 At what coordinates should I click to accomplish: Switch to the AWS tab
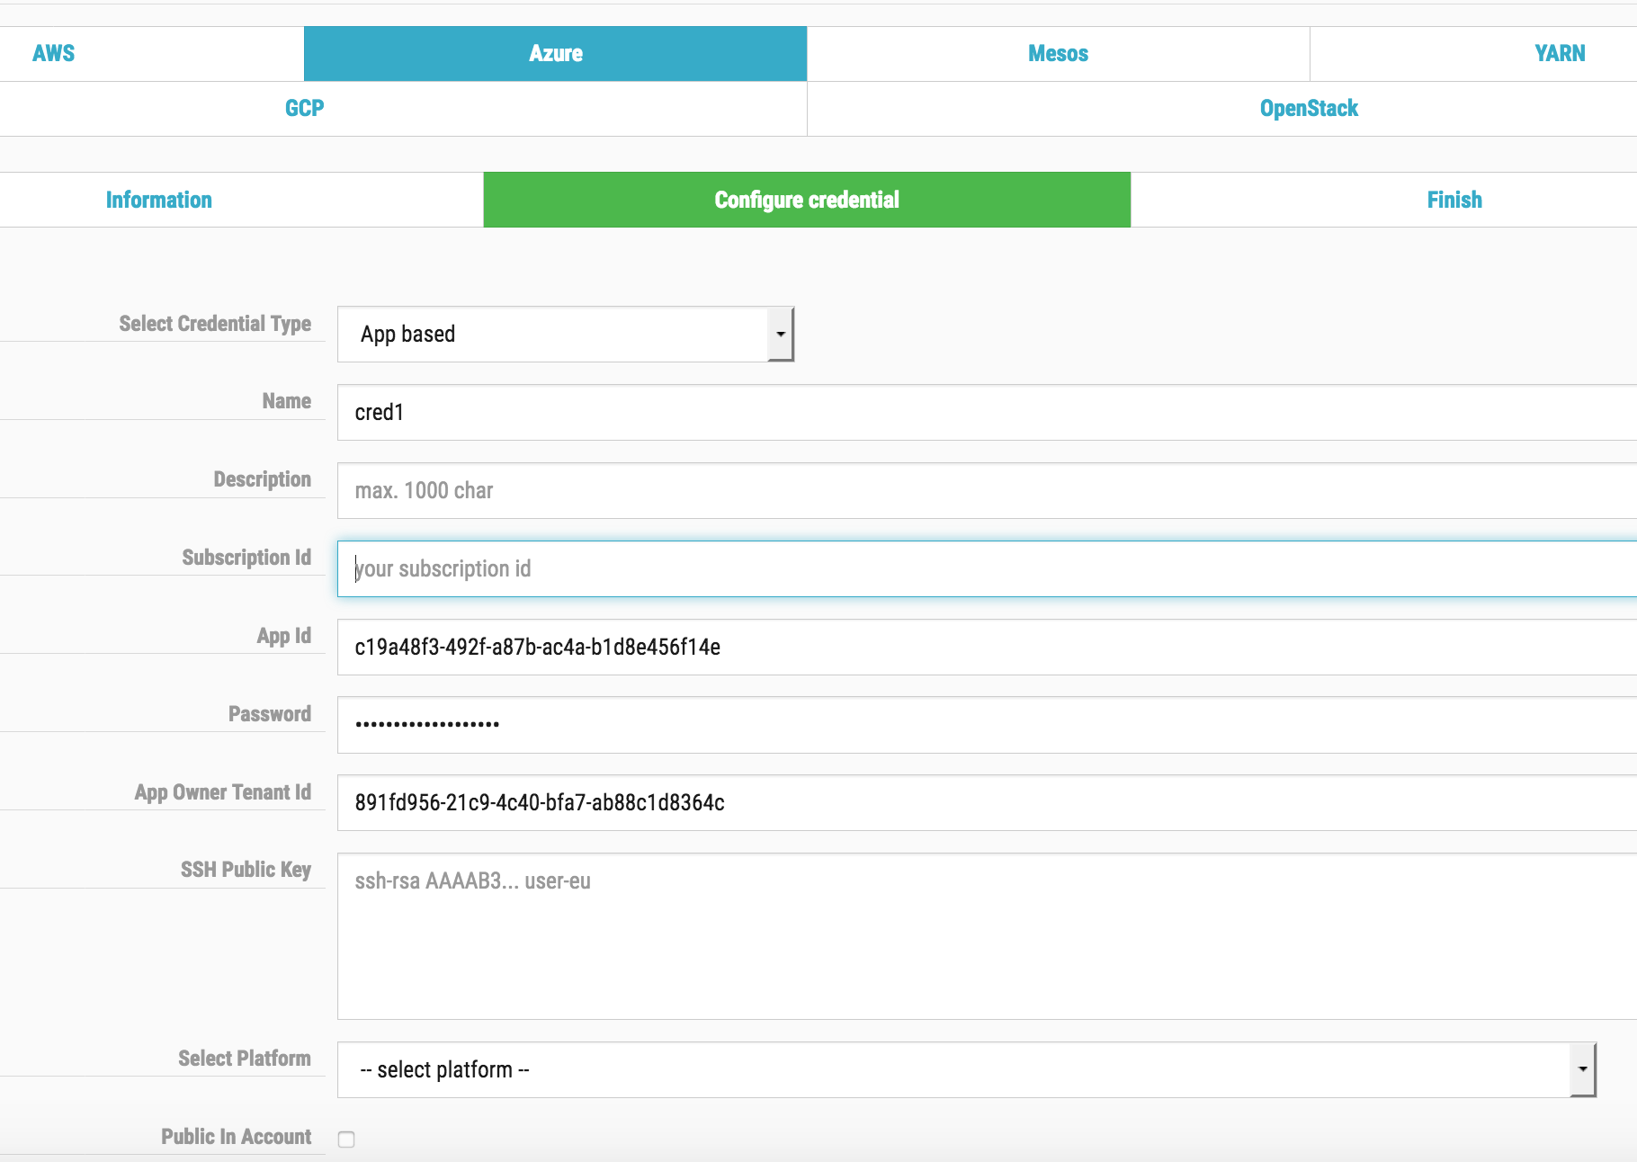click(x=54, y=53)
